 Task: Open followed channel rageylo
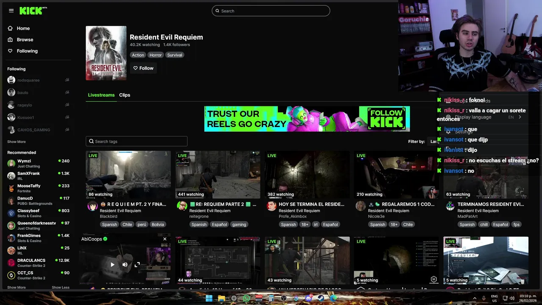pyautogui.click(x=25, y=105)
